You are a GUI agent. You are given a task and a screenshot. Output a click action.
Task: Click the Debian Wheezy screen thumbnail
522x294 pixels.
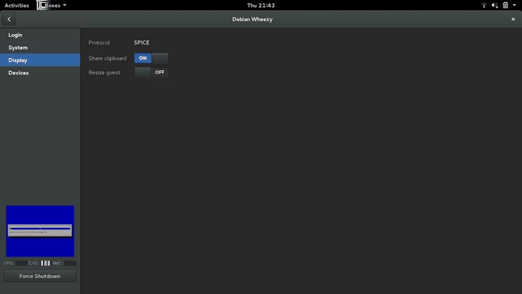40,231
